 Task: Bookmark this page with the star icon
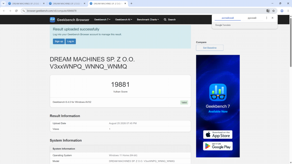click(x=273, y=11)
